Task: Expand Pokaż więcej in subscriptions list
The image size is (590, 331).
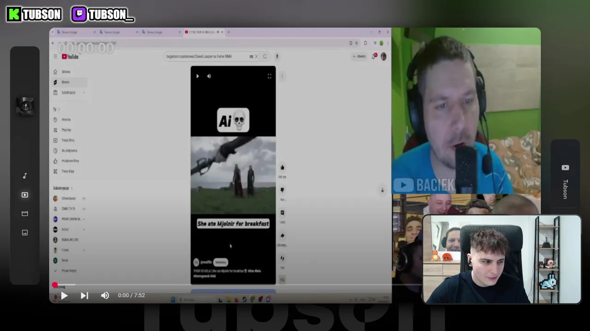Action: pyautogui.click(x=69, y=271)
